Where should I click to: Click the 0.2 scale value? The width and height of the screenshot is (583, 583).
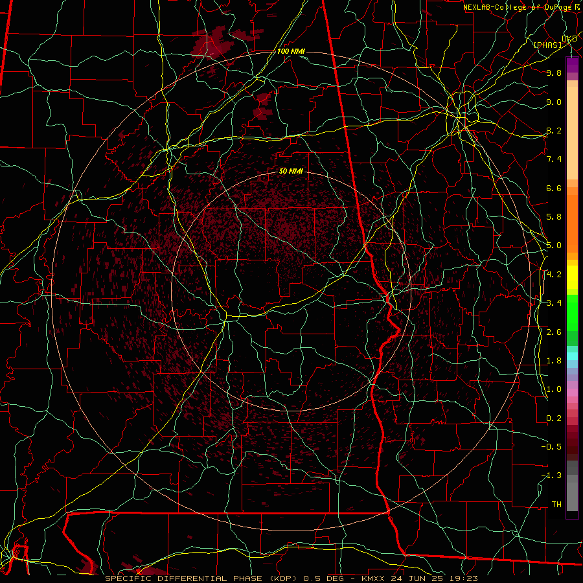[554, 418]
